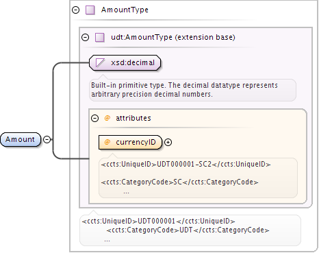Click the CategoryCode UDT annotation line
The image size is (319, 253).
point(188,230)
